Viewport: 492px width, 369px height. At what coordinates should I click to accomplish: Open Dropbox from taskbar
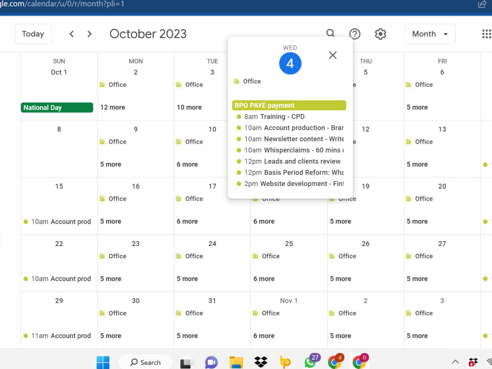(x=260, y=363)
